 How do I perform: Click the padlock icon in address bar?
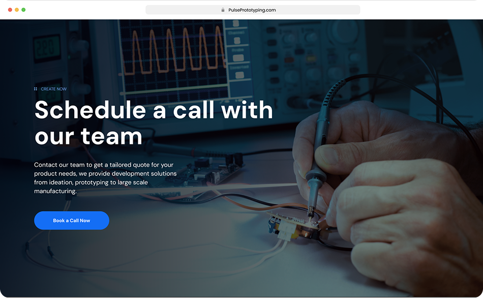click(x=223, y=10)
